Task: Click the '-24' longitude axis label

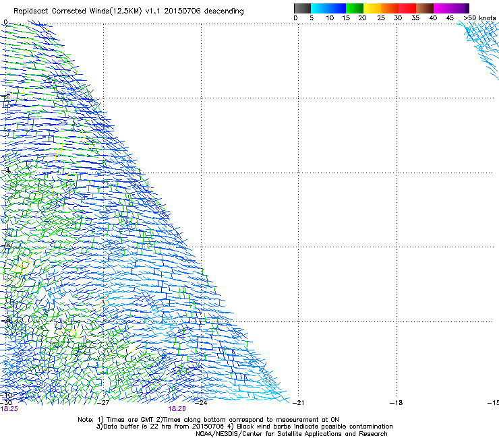Action: [201, 403]
